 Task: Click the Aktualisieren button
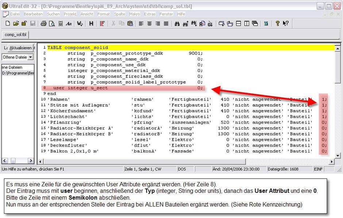(20, 48)
